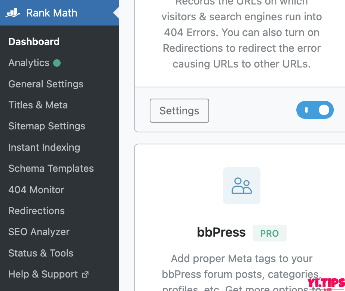Open the Analytics page
The height and width of the screenshot is (291, 345).
click(29, 63)
